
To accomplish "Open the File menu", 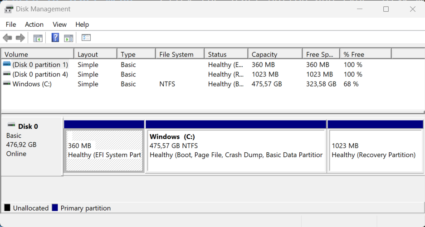I will 11,24.
